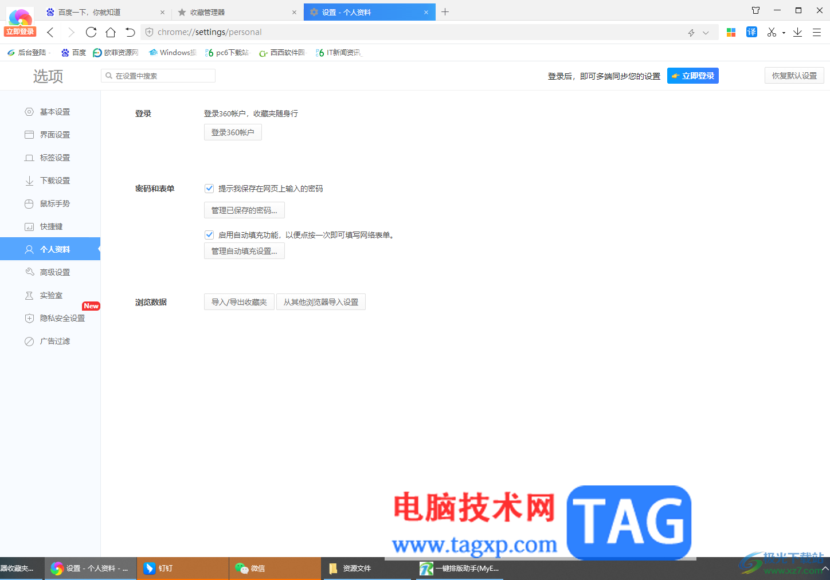Close the 设置 - 个人资料 tab
This screenshot has height=580, width=830.
[426, 12]
